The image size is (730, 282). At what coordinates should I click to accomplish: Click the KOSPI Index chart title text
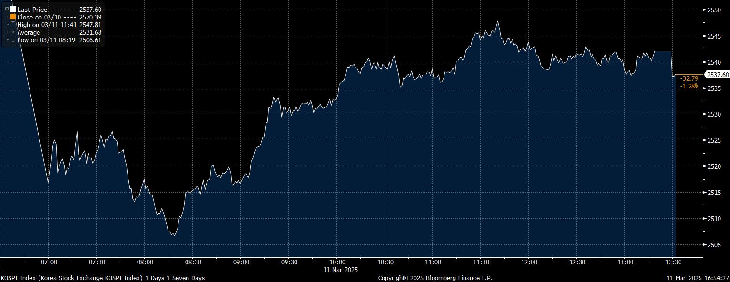[102, 278]
